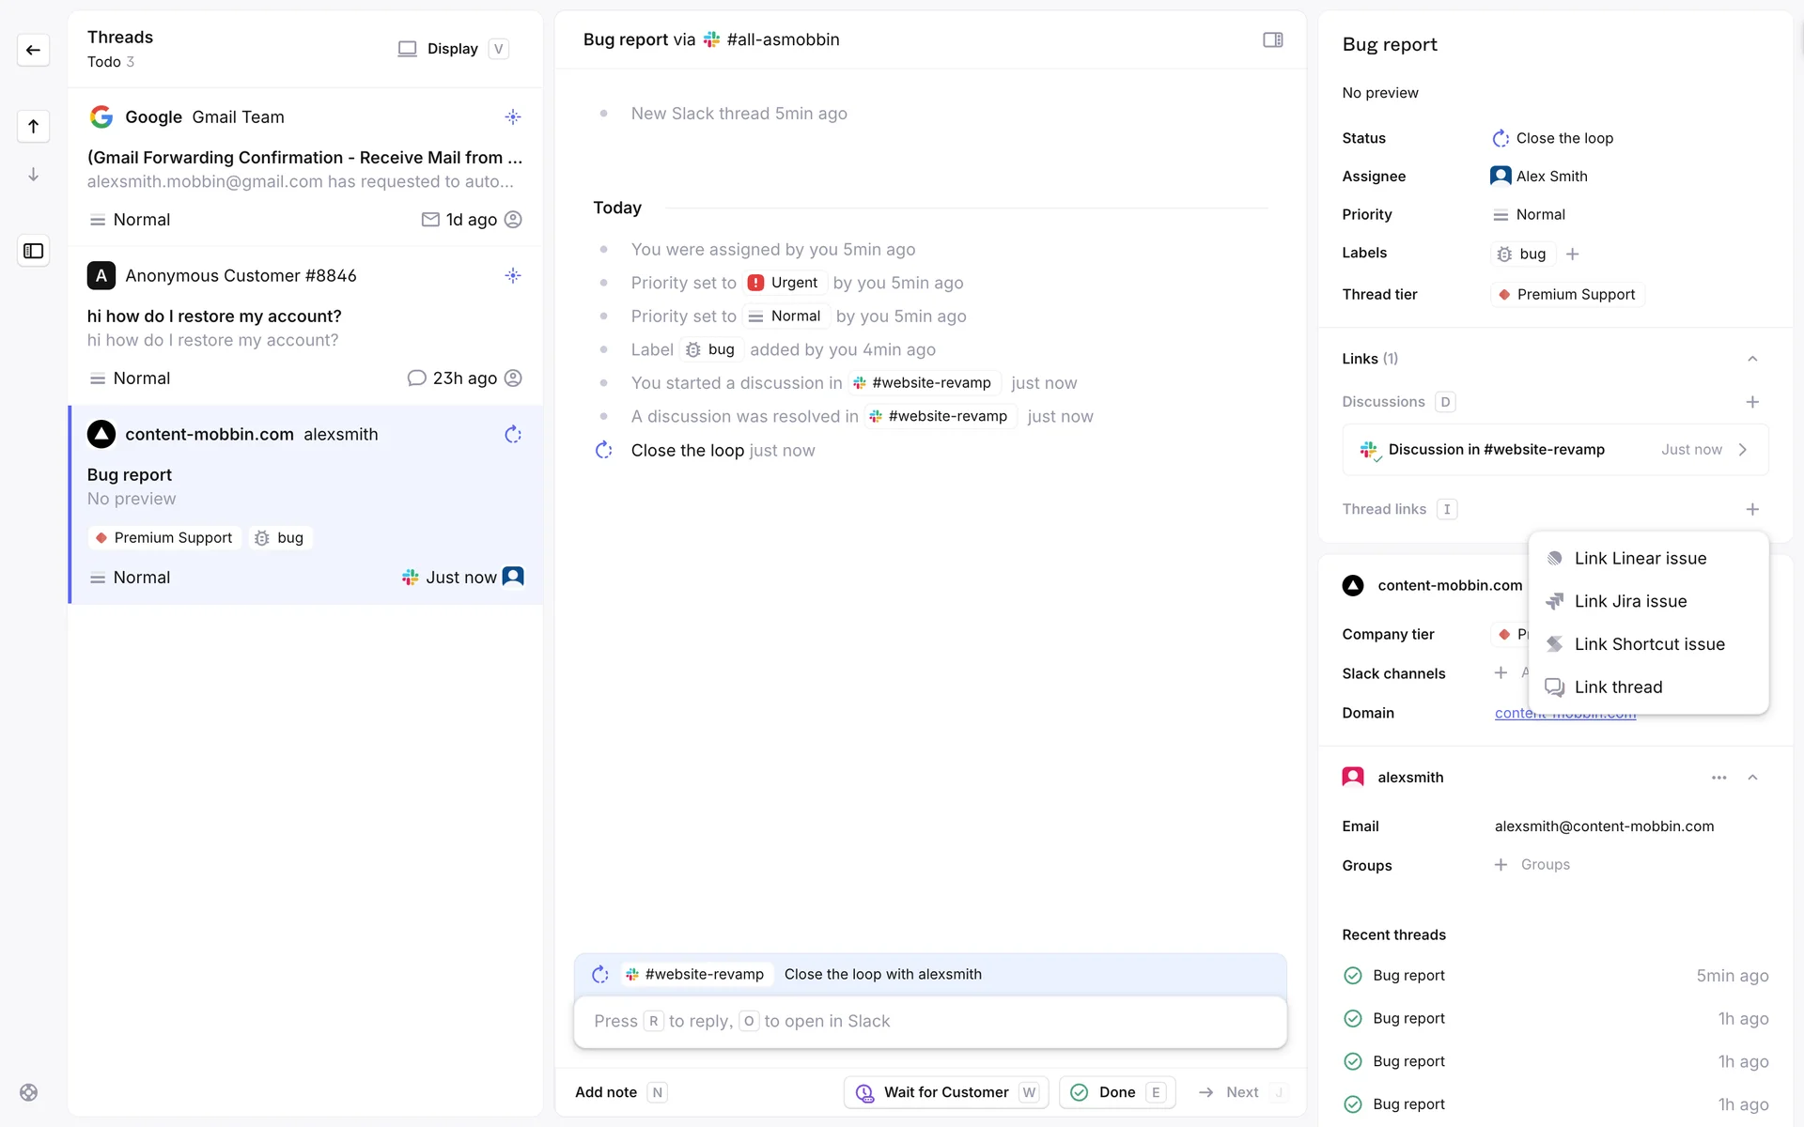Open alexsmith more options ellipsis
Viewport: 1804px width, 1127px height.
[x=1718, y=778]
